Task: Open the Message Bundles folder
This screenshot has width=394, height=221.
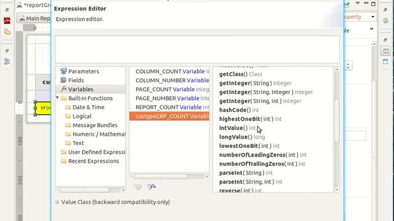Action: (x=95, y=125)
